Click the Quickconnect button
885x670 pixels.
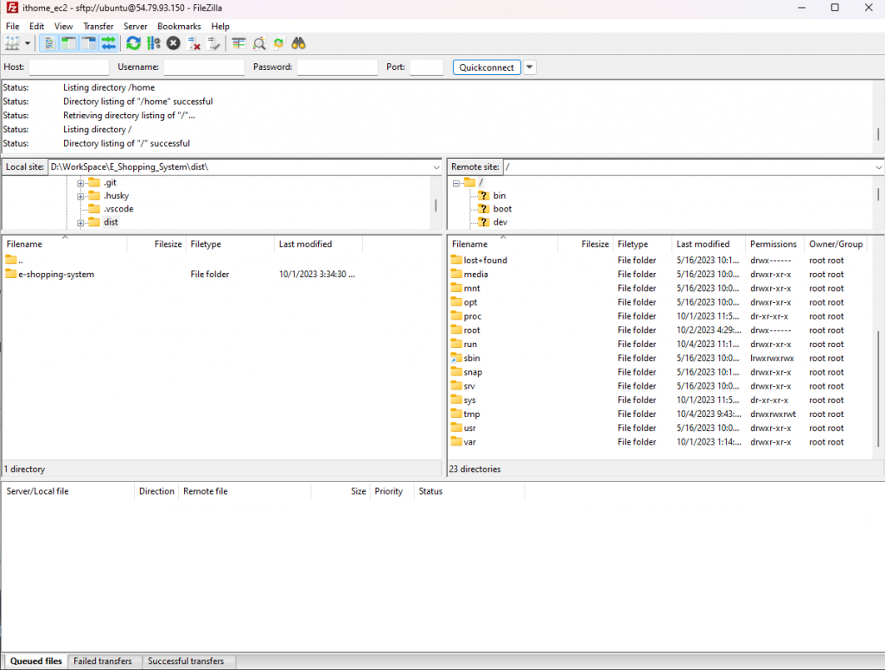coord(487,67)
